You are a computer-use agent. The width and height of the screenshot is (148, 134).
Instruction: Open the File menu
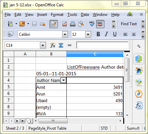point(8,15)
